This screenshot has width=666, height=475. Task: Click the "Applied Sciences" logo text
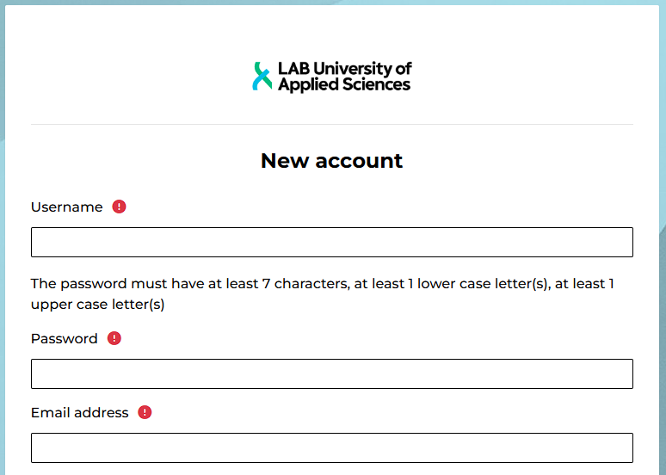tap(344, 85)
